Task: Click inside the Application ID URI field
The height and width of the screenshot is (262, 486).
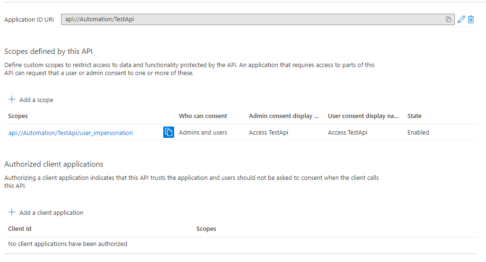Action: [x=251, y=19]
